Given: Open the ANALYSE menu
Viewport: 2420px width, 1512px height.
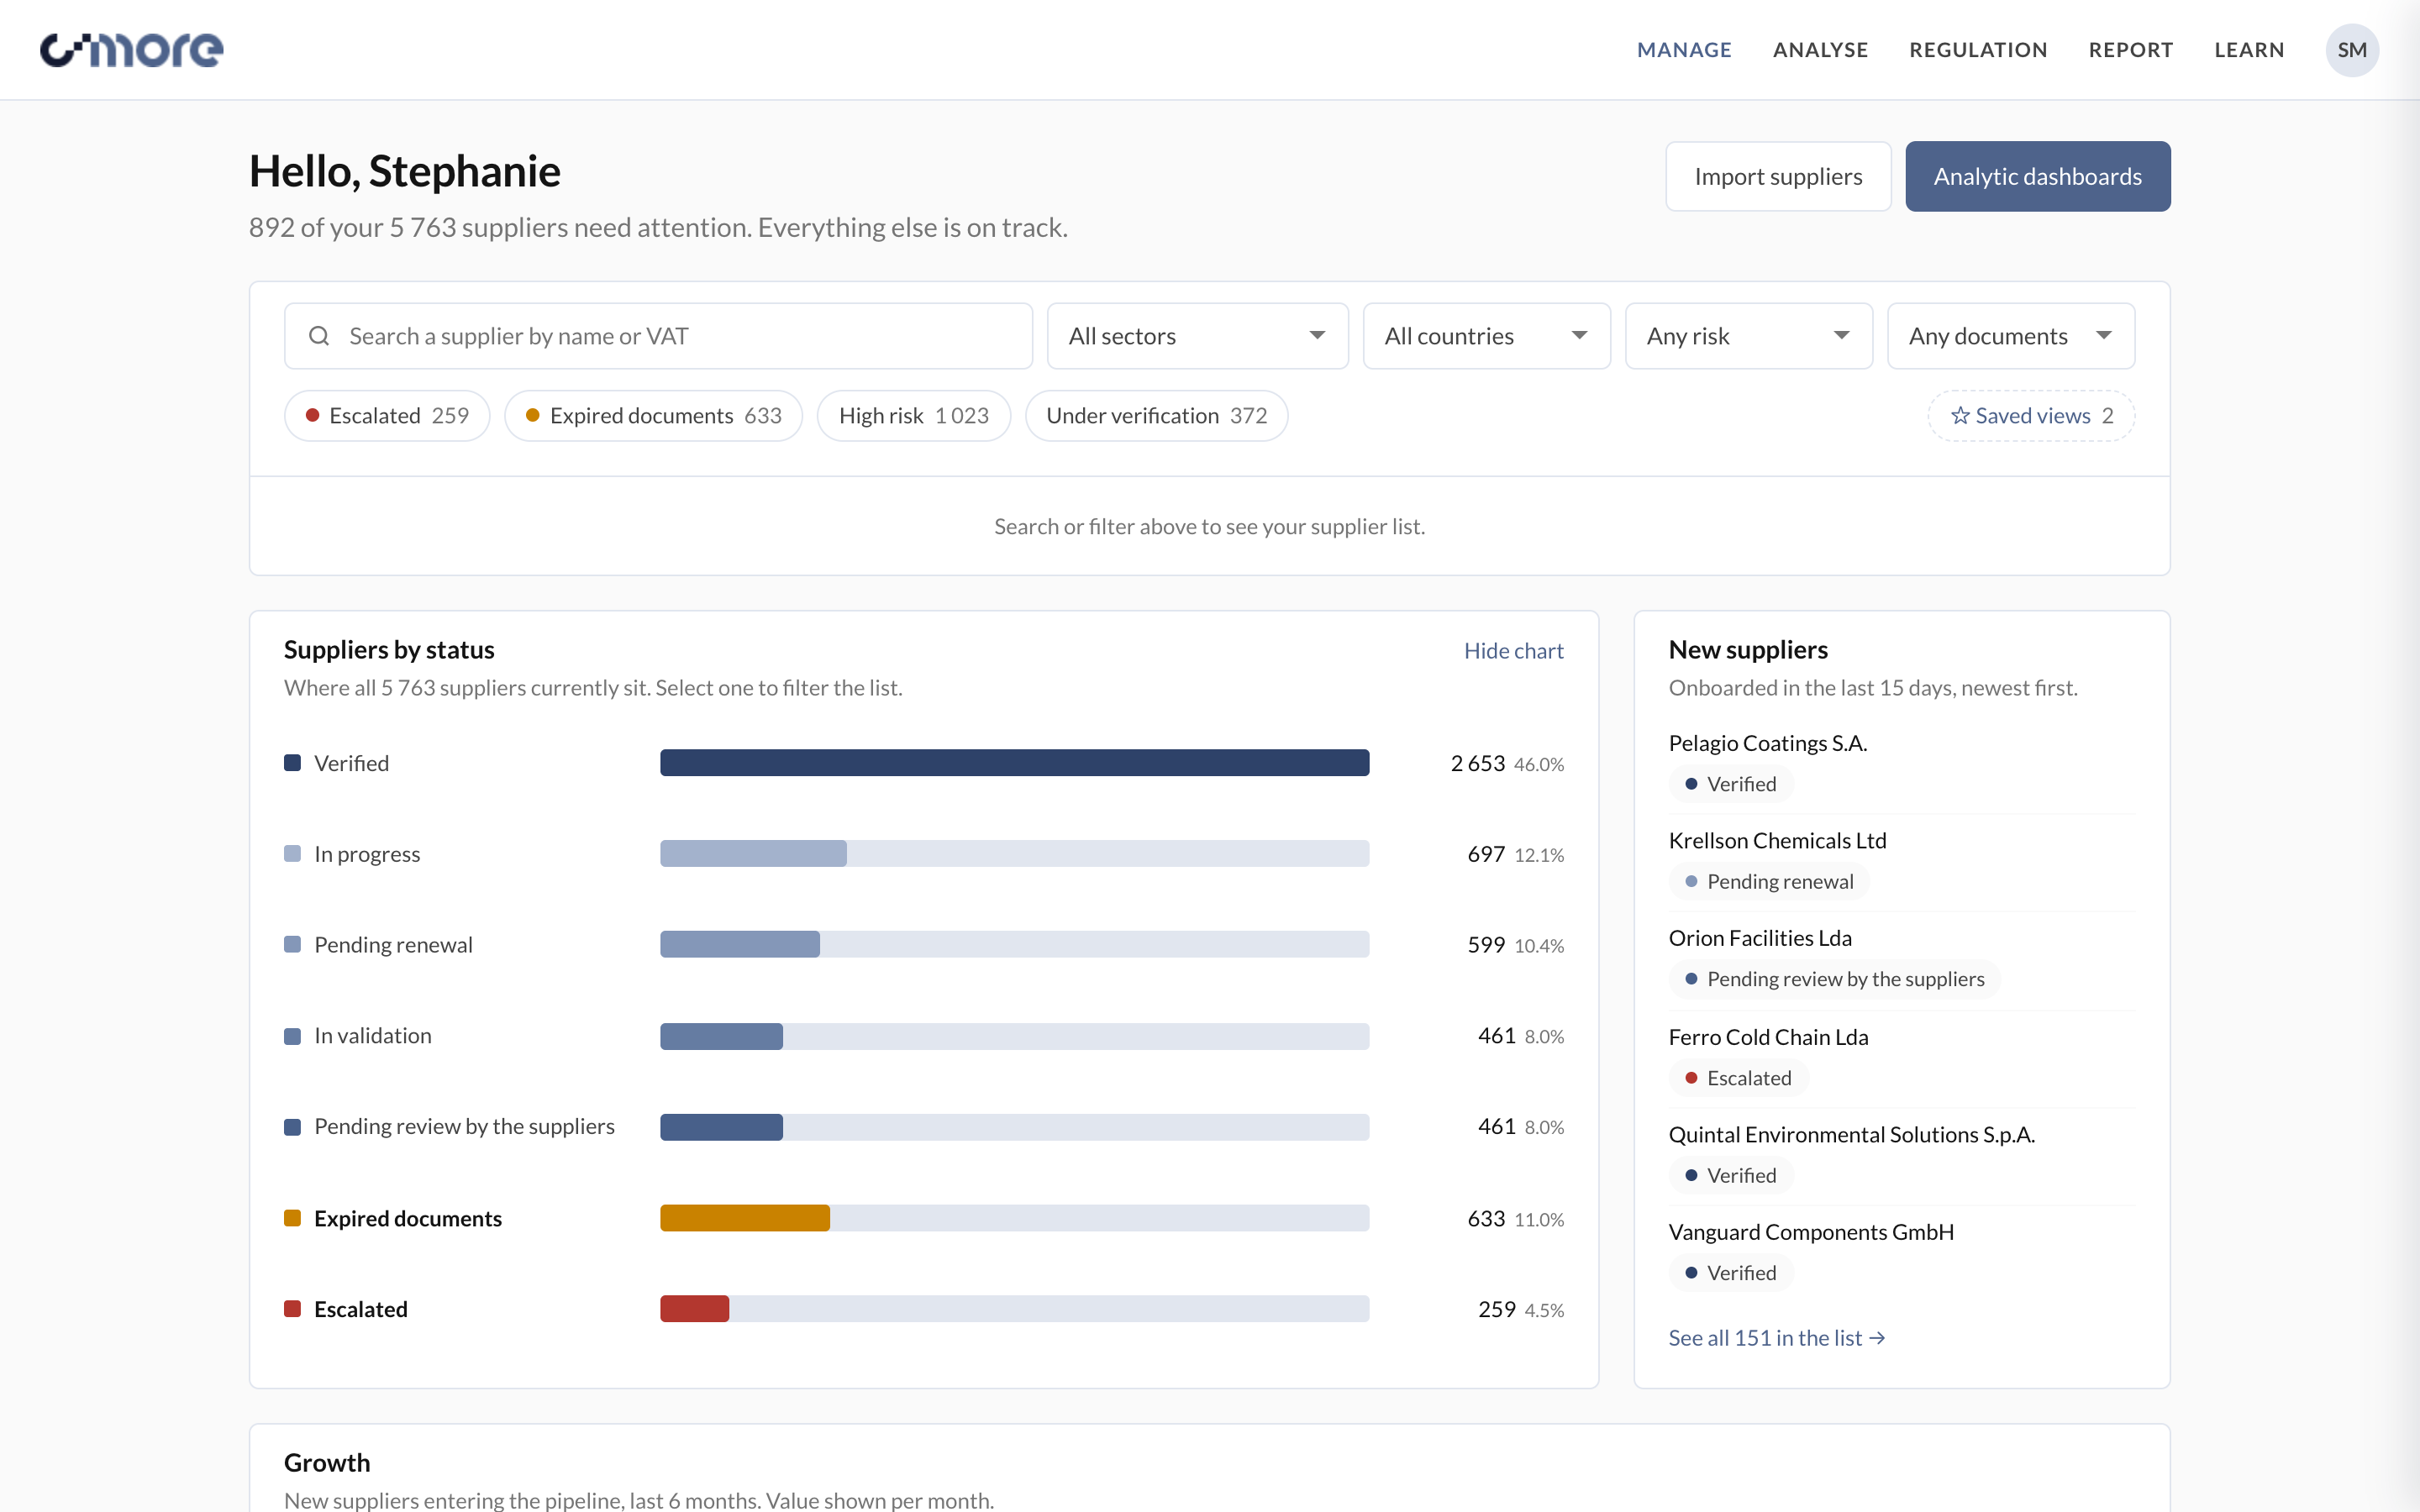Looking at the screenshot, I should point(1820,50).
